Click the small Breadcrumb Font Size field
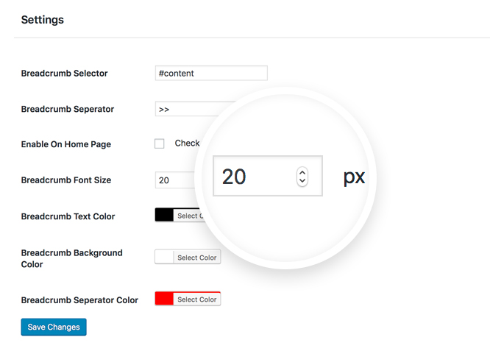 pyautogui.click(x=175, y=180)
